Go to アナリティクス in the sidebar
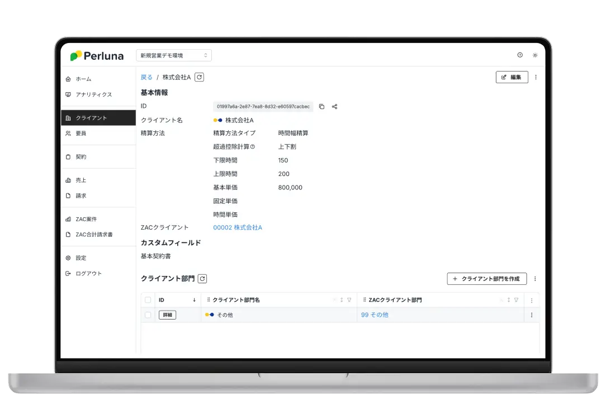The width and height of the screenshot is (615, 405). 93,94
